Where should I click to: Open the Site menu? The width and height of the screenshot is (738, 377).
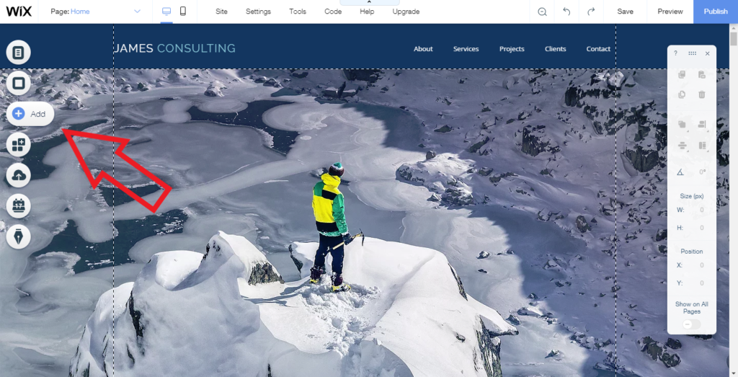click(x=222, y=12)
